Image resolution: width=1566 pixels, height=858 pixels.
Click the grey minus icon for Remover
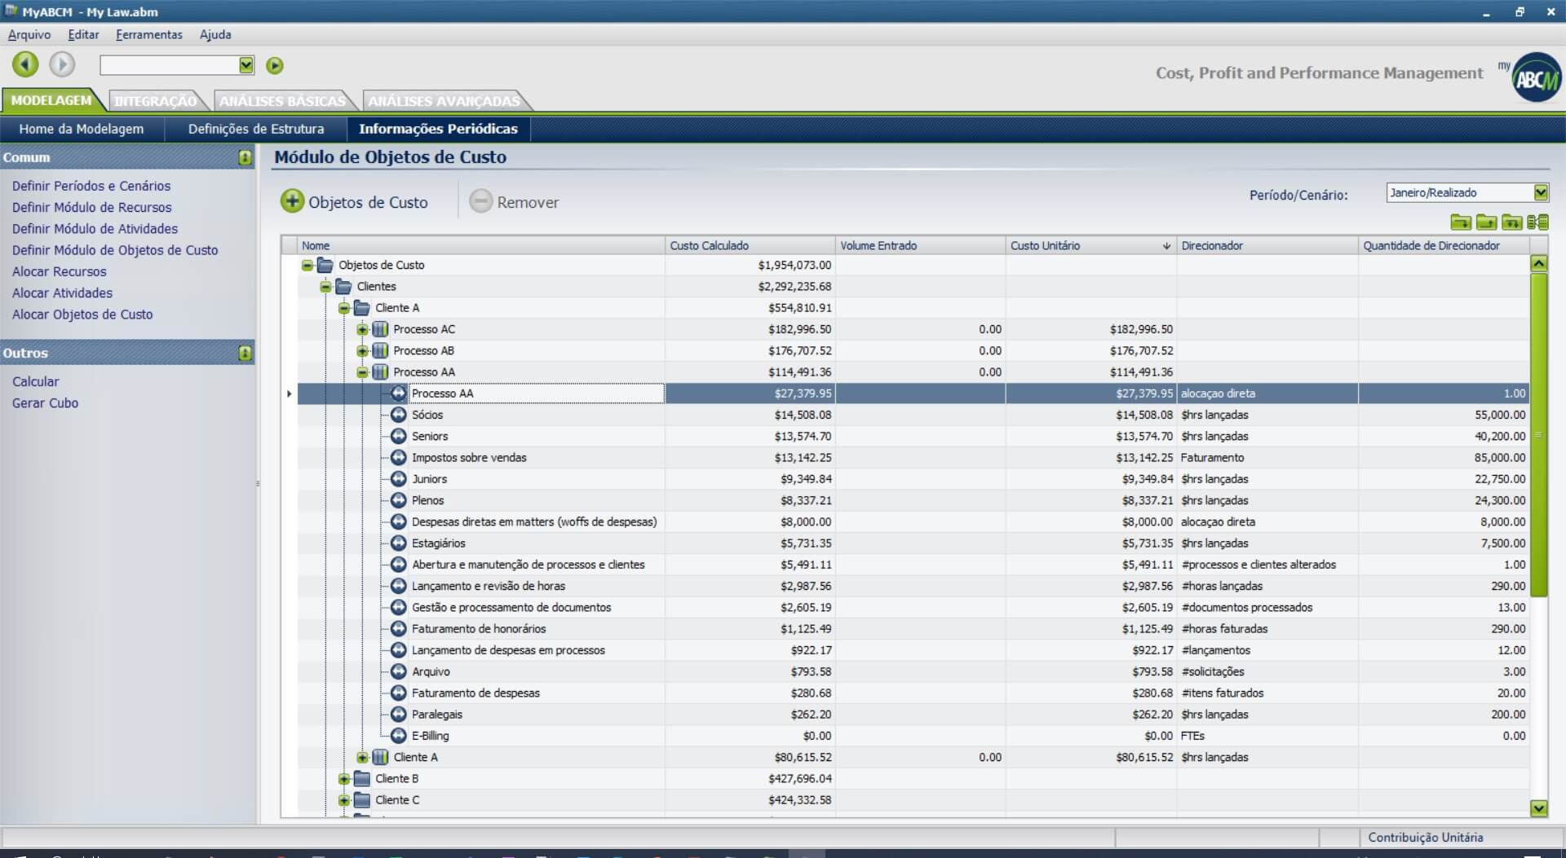tap(481, 201)
